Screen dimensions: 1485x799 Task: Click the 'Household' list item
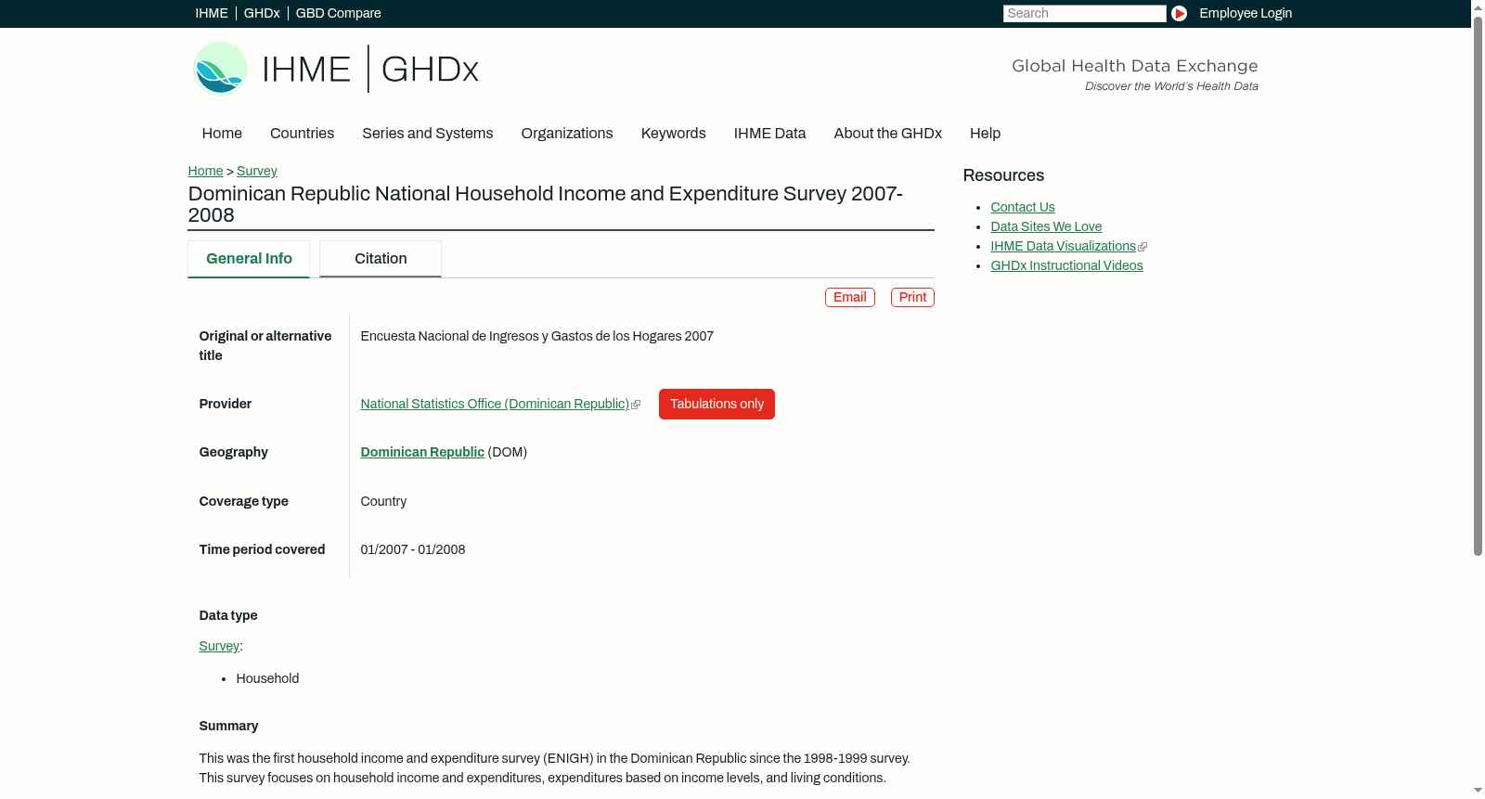(267, 679)
